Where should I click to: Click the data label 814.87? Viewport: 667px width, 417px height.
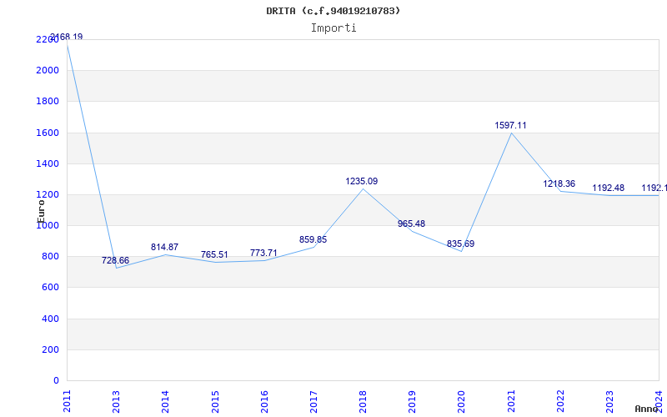click(164, 247)
